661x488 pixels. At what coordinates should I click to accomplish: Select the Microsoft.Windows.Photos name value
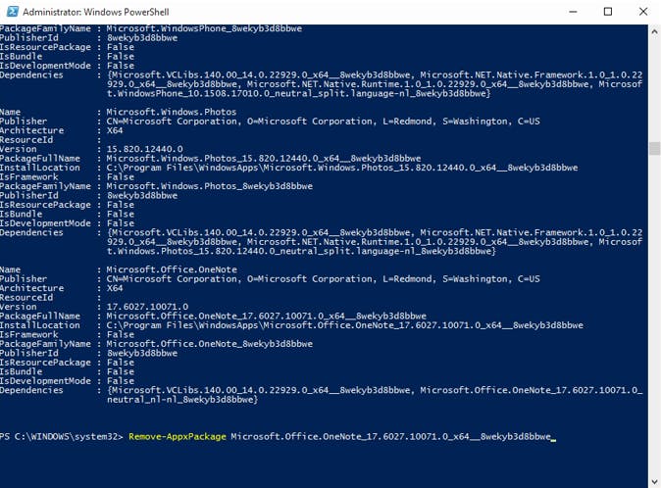(172, 112)
